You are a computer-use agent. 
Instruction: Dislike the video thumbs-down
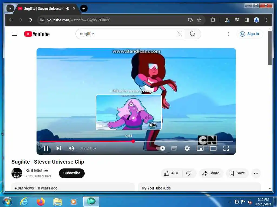[x=189, y=173]
